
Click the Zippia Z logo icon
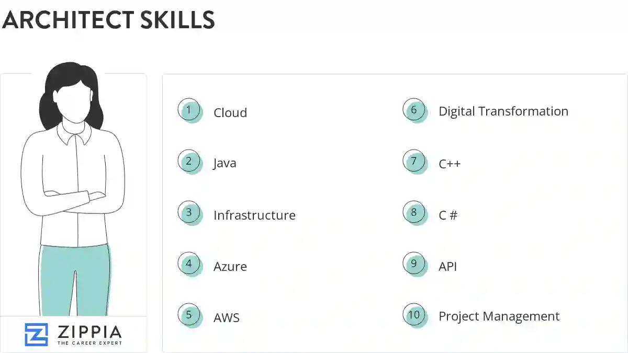tap(36, 335)
